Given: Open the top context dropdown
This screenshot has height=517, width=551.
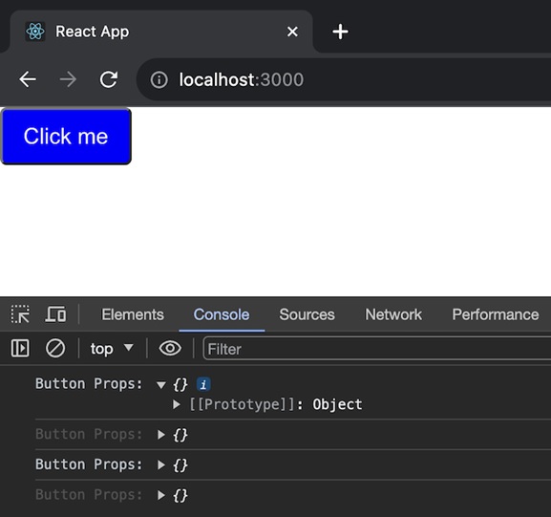Looking at the screenshot, I should tap(112, 349).
